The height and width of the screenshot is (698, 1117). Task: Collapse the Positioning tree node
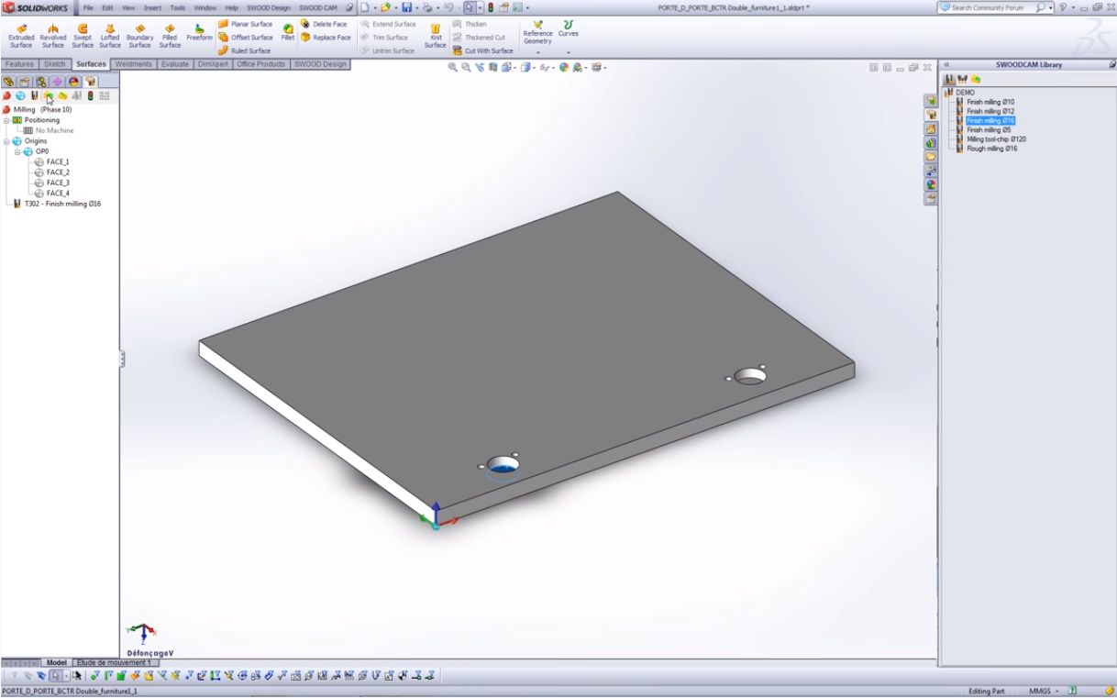(x=6, y=120)
